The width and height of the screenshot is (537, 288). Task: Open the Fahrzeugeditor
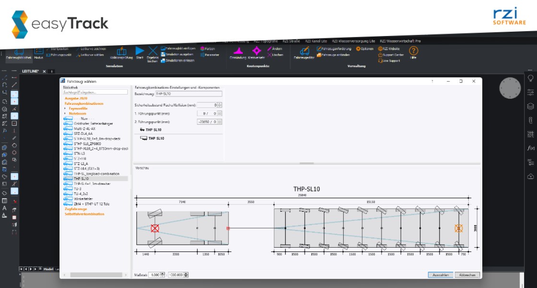point(304,54)
